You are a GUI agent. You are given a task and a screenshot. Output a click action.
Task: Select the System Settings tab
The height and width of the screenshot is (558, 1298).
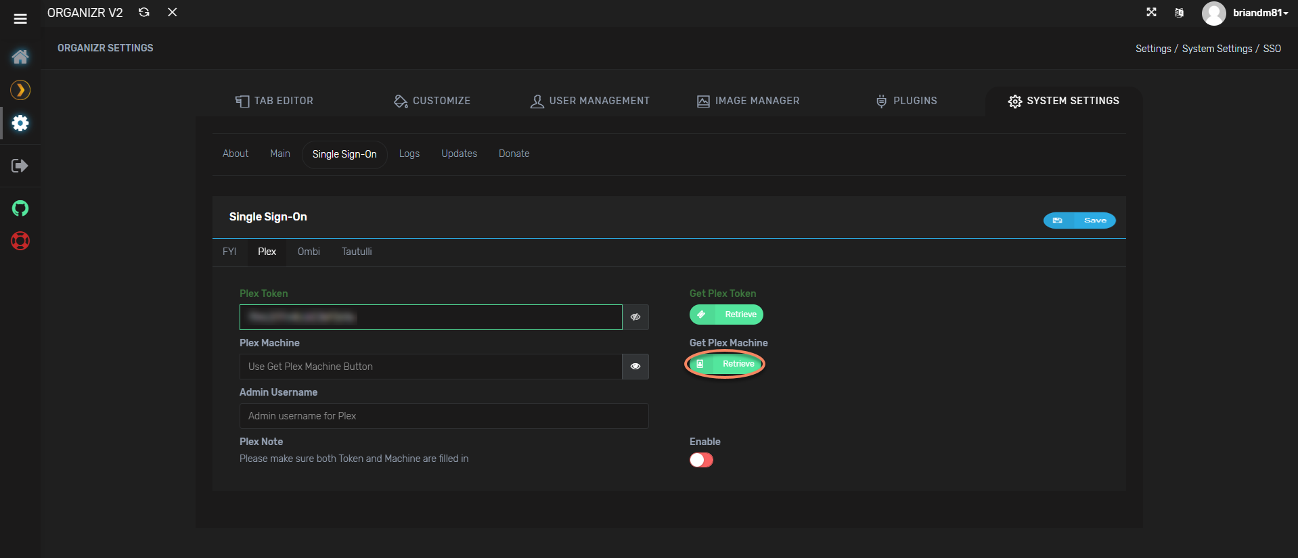1064,101
